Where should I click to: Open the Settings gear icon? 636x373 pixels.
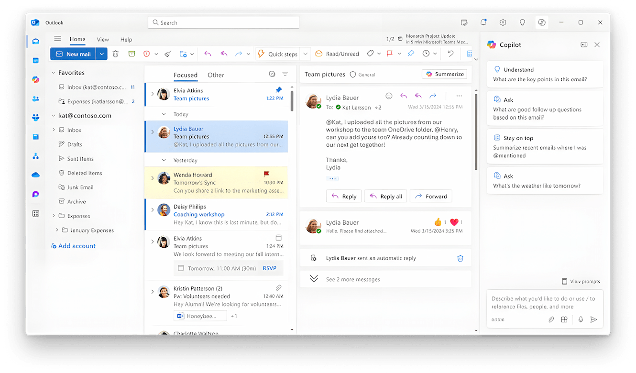(503, 22)
